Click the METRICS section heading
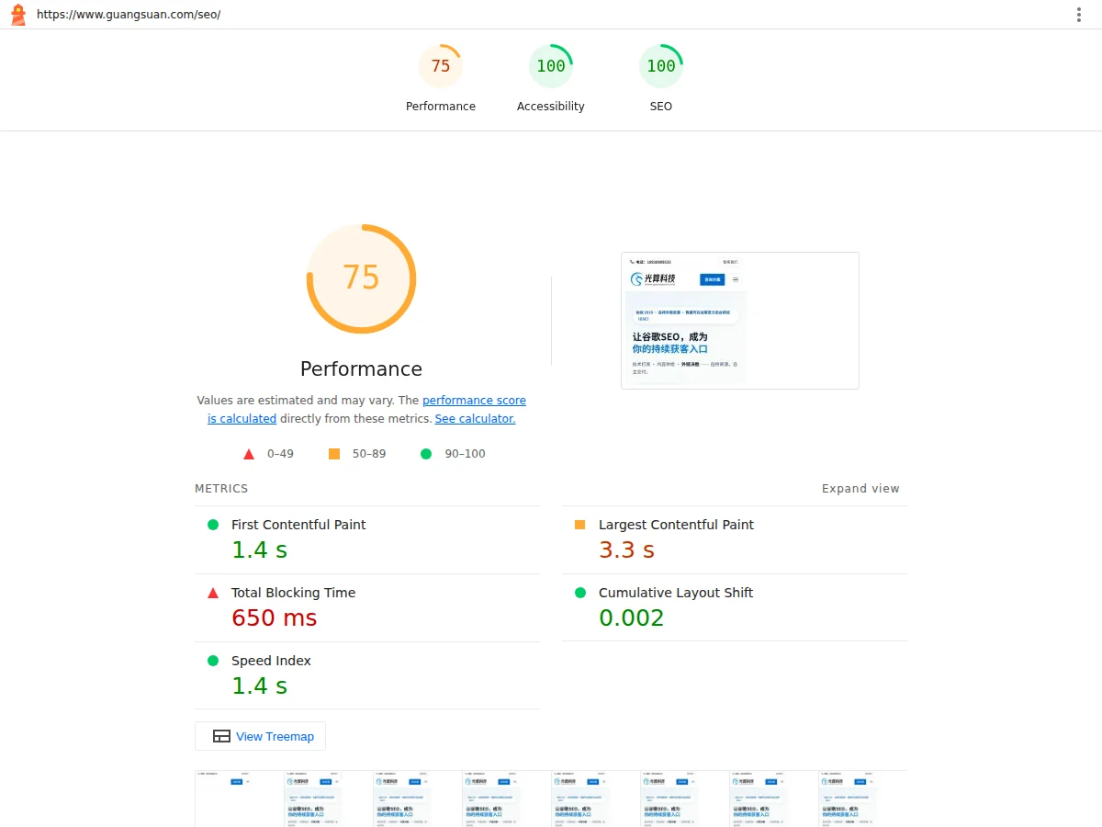Screen dimensions: 1102x827 [221, 489]
